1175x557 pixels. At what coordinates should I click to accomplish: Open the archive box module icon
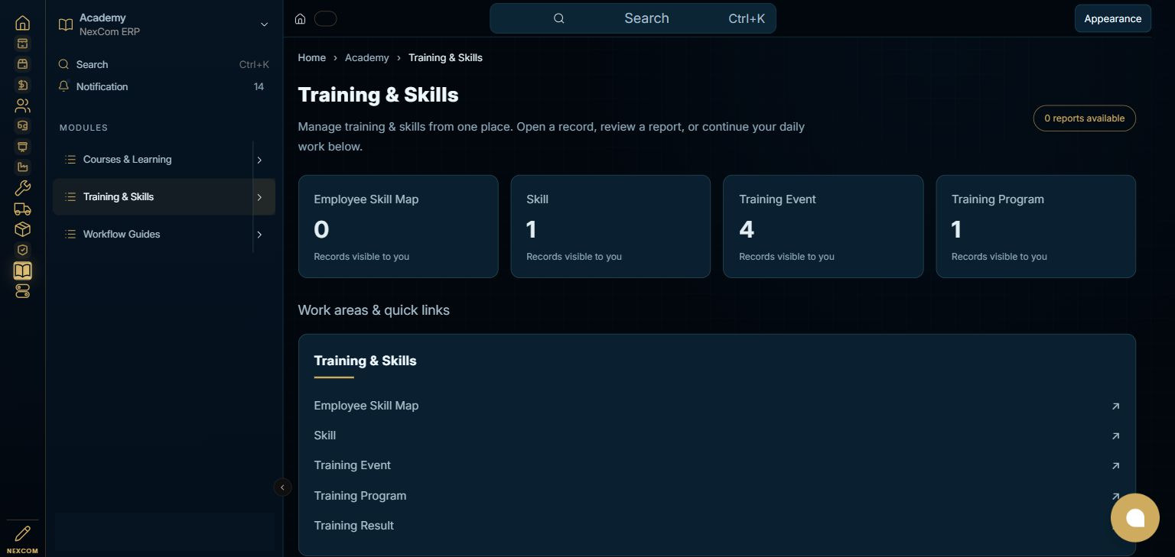click(23, 44)
